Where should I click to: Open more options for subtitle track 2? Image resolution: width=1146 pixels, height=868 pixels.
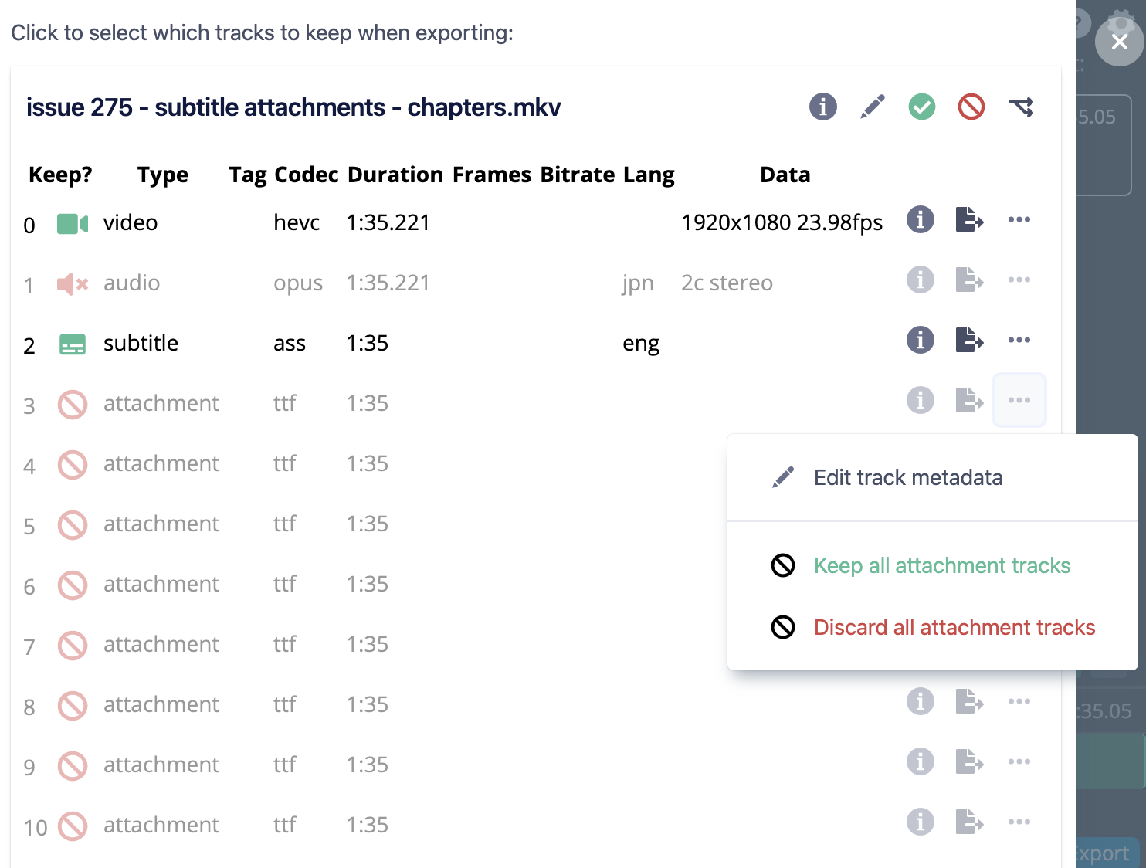[1019, 340]
